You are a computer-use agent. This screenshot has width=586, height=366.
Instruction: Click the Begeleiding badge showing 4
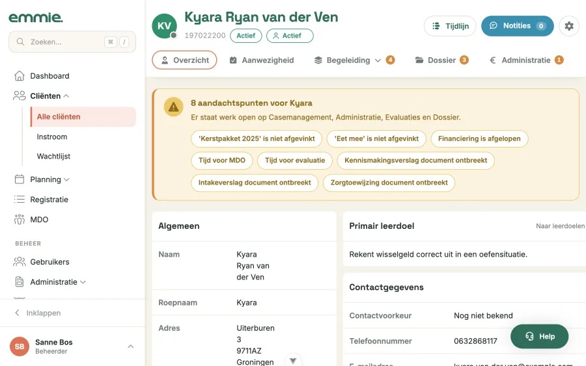390,60
